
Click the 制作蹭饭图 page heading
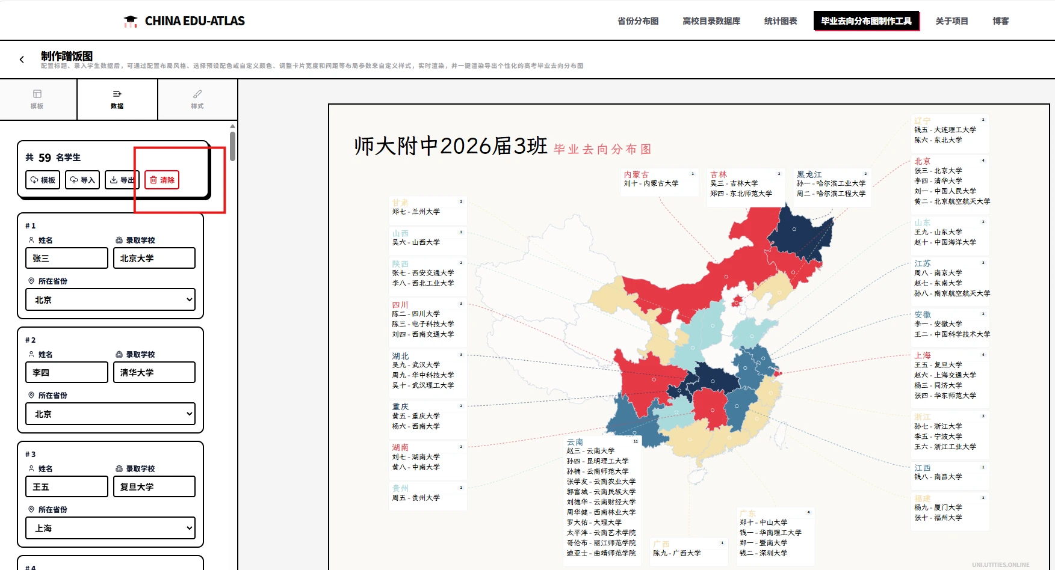pyautogui.click(x=67, y=56)
